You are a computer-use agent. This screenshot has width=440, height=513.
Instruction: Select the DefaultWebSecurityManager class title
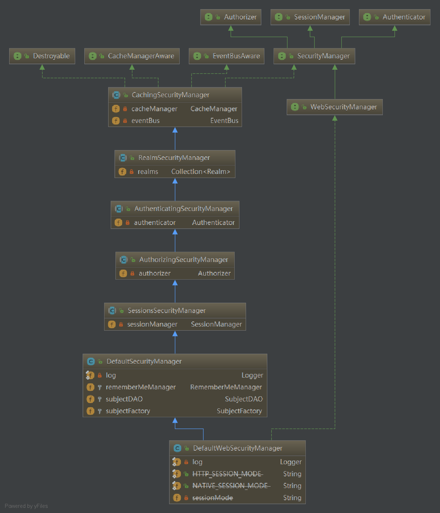click(238, 448)
